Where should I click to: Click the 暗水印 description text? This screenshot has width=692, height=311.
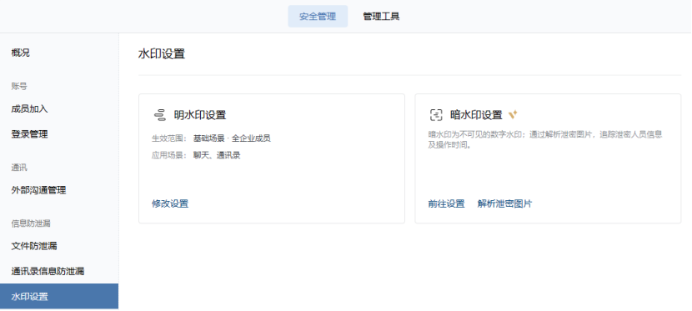545,139
